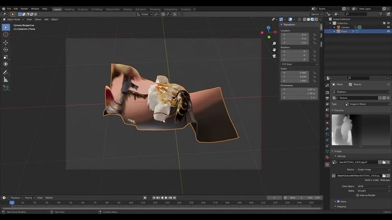Click the viewport pan hand icon
Screen dimensions: 392x220
(x=274, y=50)
